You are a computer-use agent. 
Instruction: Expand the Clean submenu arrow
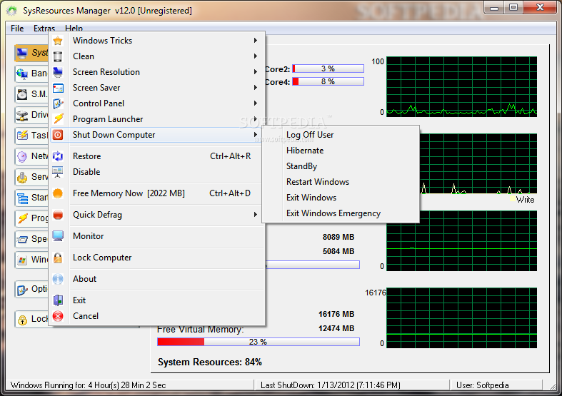tap(255, 56)
